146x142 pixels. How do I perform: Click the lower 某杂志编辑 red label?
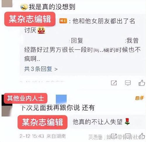tap(43, 122)
